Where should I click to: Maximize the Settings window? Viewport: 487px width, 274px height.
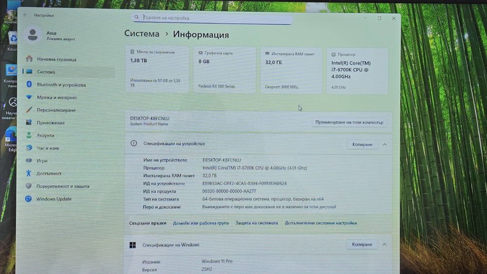point(379,18)
